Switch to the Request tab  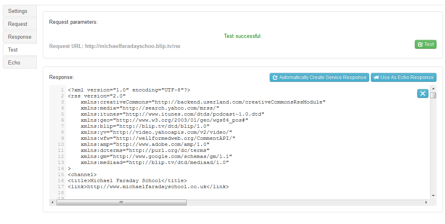point(18,24)
